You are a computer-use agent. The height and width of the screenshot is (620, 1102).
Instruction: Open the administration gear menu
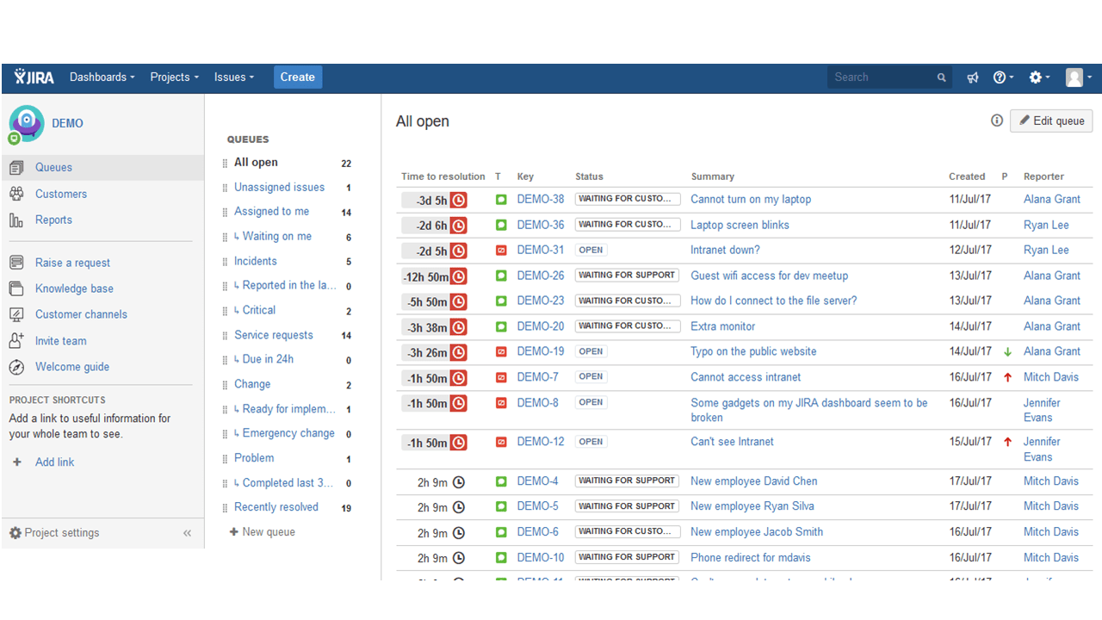(1040, 77)
